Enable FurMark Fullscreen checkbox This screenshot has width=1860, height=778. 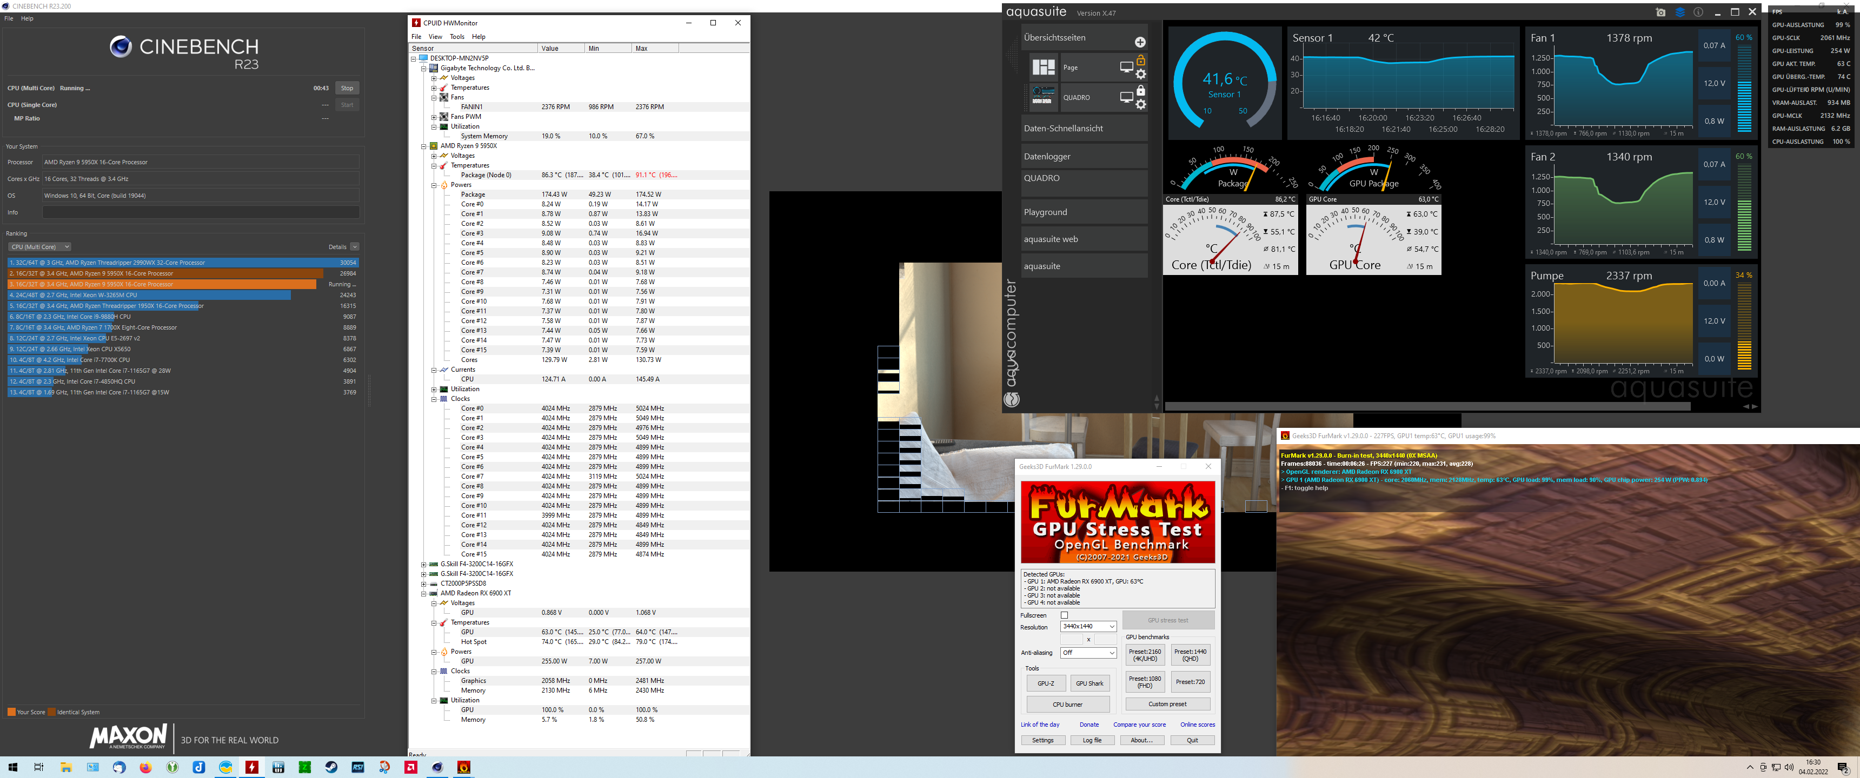(x=1064, y=615)
